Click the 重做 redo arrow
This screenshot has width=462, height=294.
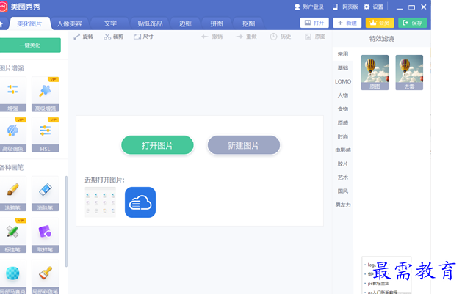point(246,37)
